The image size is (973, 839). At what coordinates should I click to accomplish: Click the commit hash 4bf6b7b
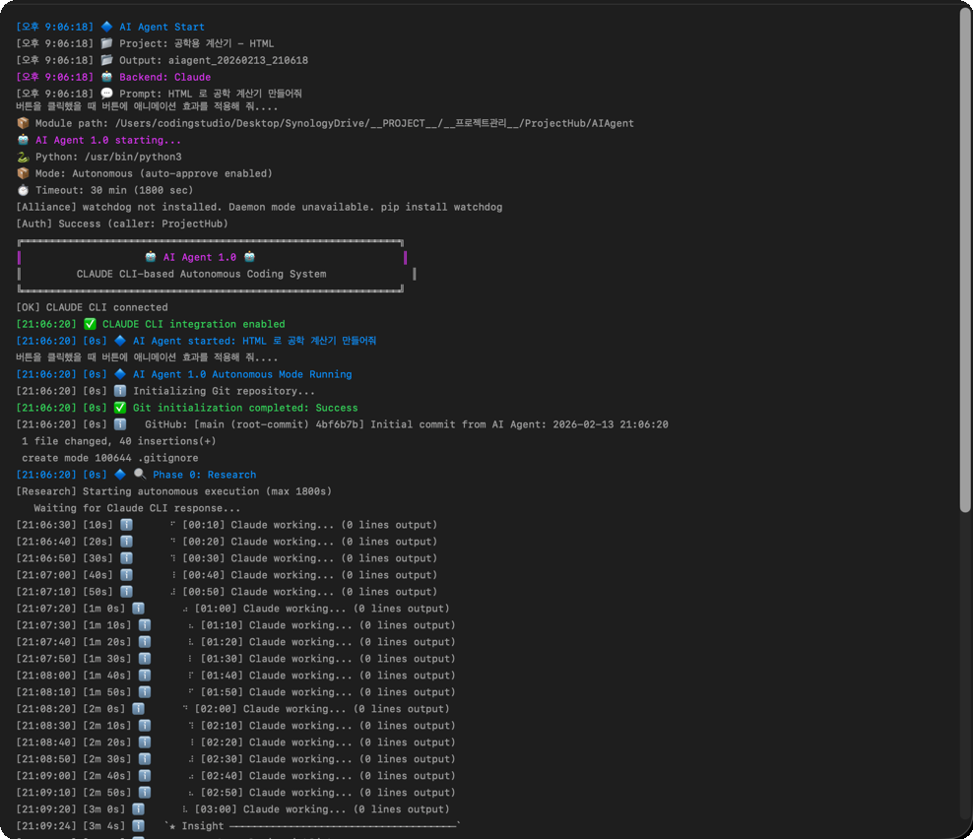click(336, 424)
